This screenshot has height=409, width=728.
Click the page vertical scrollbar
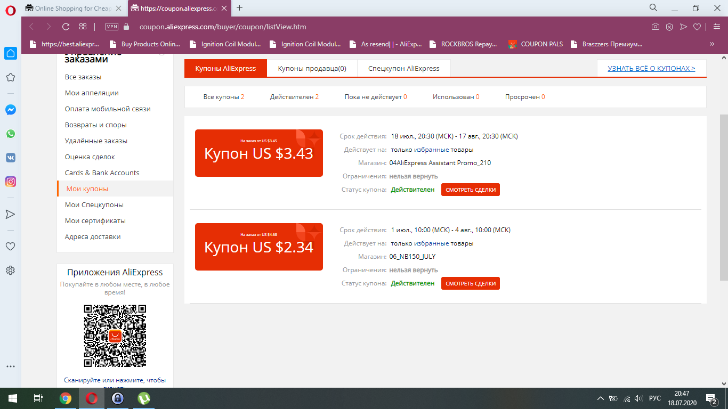pos(724,197)
